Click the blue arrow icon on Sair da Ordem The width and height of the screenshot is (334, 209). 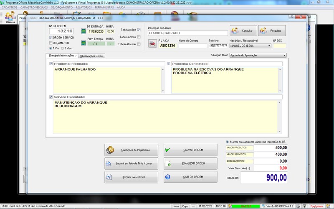pyautogui.click(x=168, y=177)
